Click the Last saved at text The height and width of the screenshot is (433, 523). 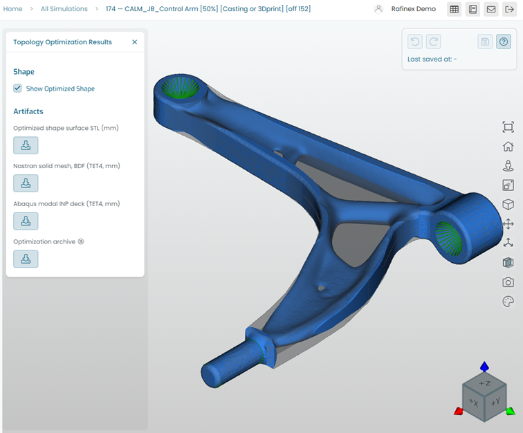432,59
